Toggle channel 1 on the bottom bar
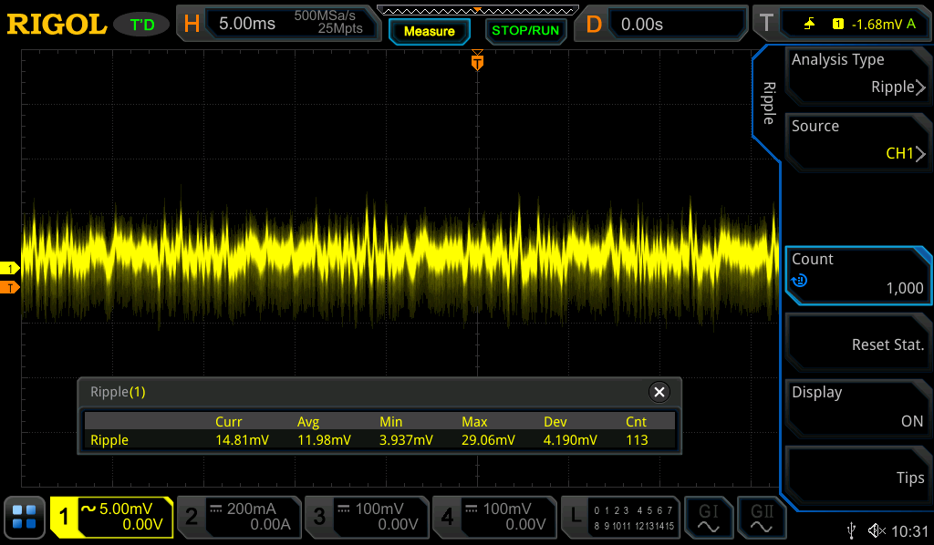This screenshot has height=545, width=934. pos(111,517)
